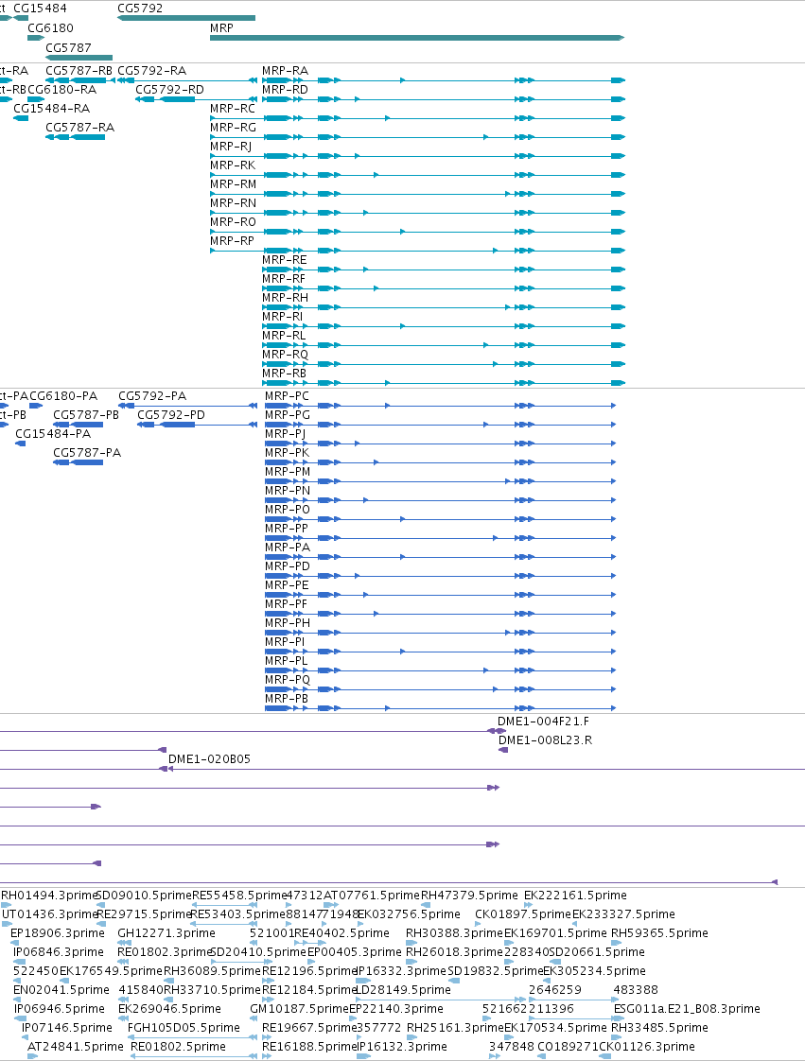Open transcript MRP-RH
Image resolution: width=805 pixels, height=1061 pixels.
(285, 299)
